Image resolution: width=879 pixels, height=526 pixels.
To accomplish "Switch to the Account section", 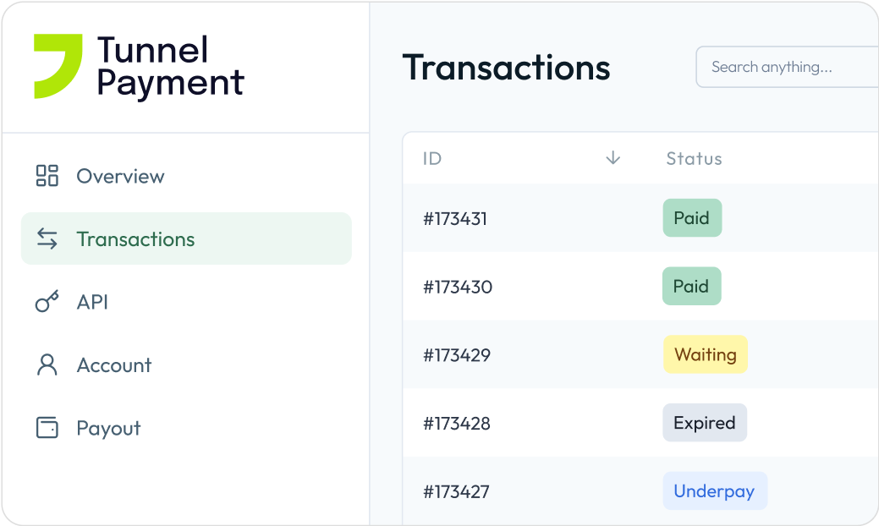I will pyautogui.click(x=114, y=364).
